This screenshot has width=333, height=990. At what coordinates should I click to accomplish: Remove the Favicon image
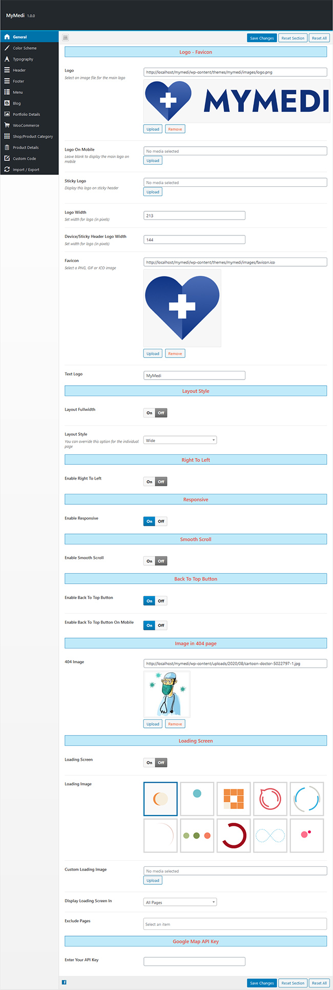tap(175, 353)
